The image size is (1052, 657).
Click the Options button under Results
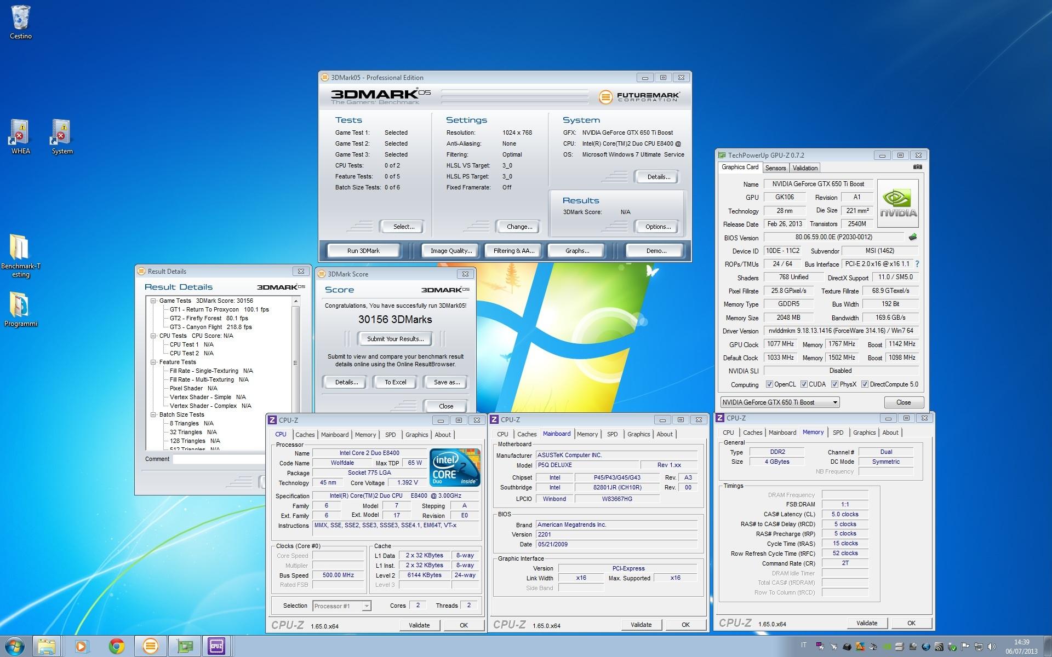point(658,227)
